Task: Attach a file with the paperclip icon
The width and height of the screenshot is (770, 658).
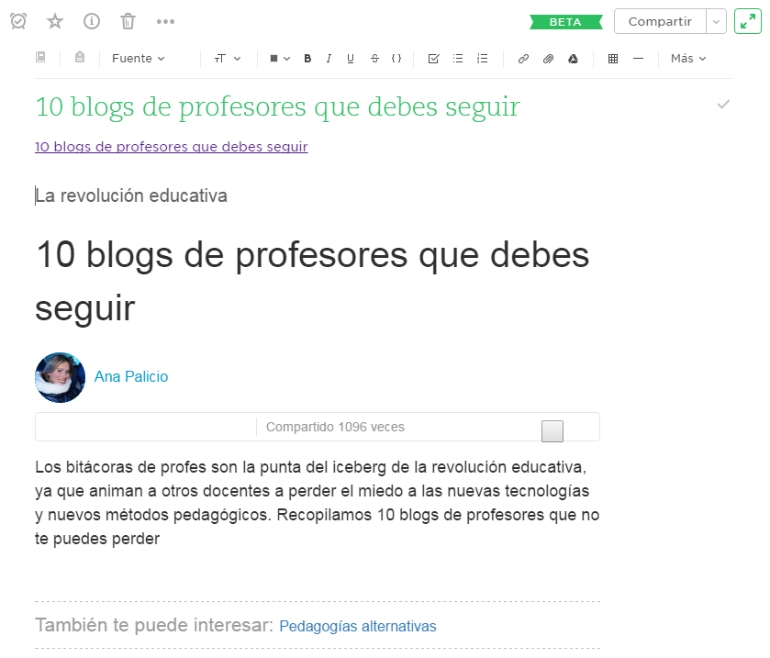Action: [548, 59]
